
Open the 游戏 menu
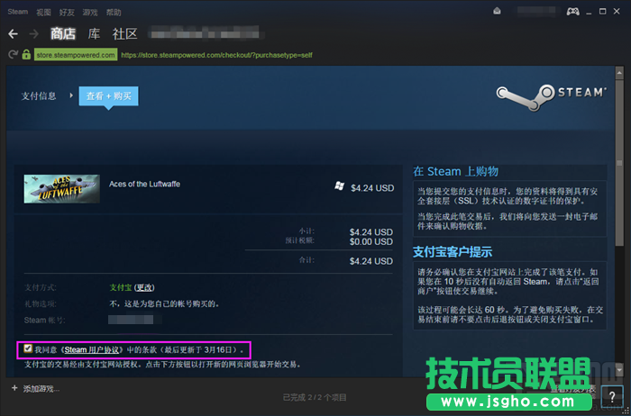pos(90,12)
